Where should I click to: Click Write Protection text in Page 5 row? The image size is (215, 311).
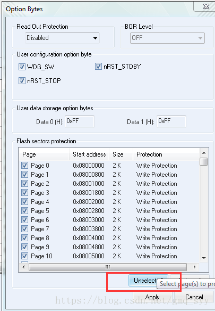point(157,211)
